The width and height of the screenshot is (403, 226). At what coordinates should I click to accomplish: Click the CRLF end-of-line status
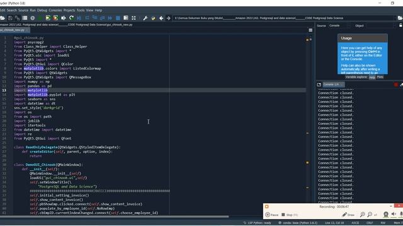tap(370, 223)
